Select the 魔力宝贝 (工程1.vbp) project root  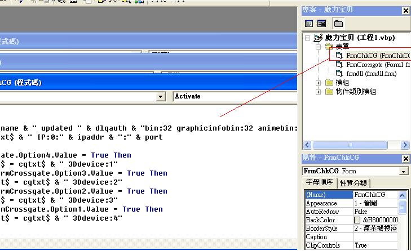(x=360, y=38)
